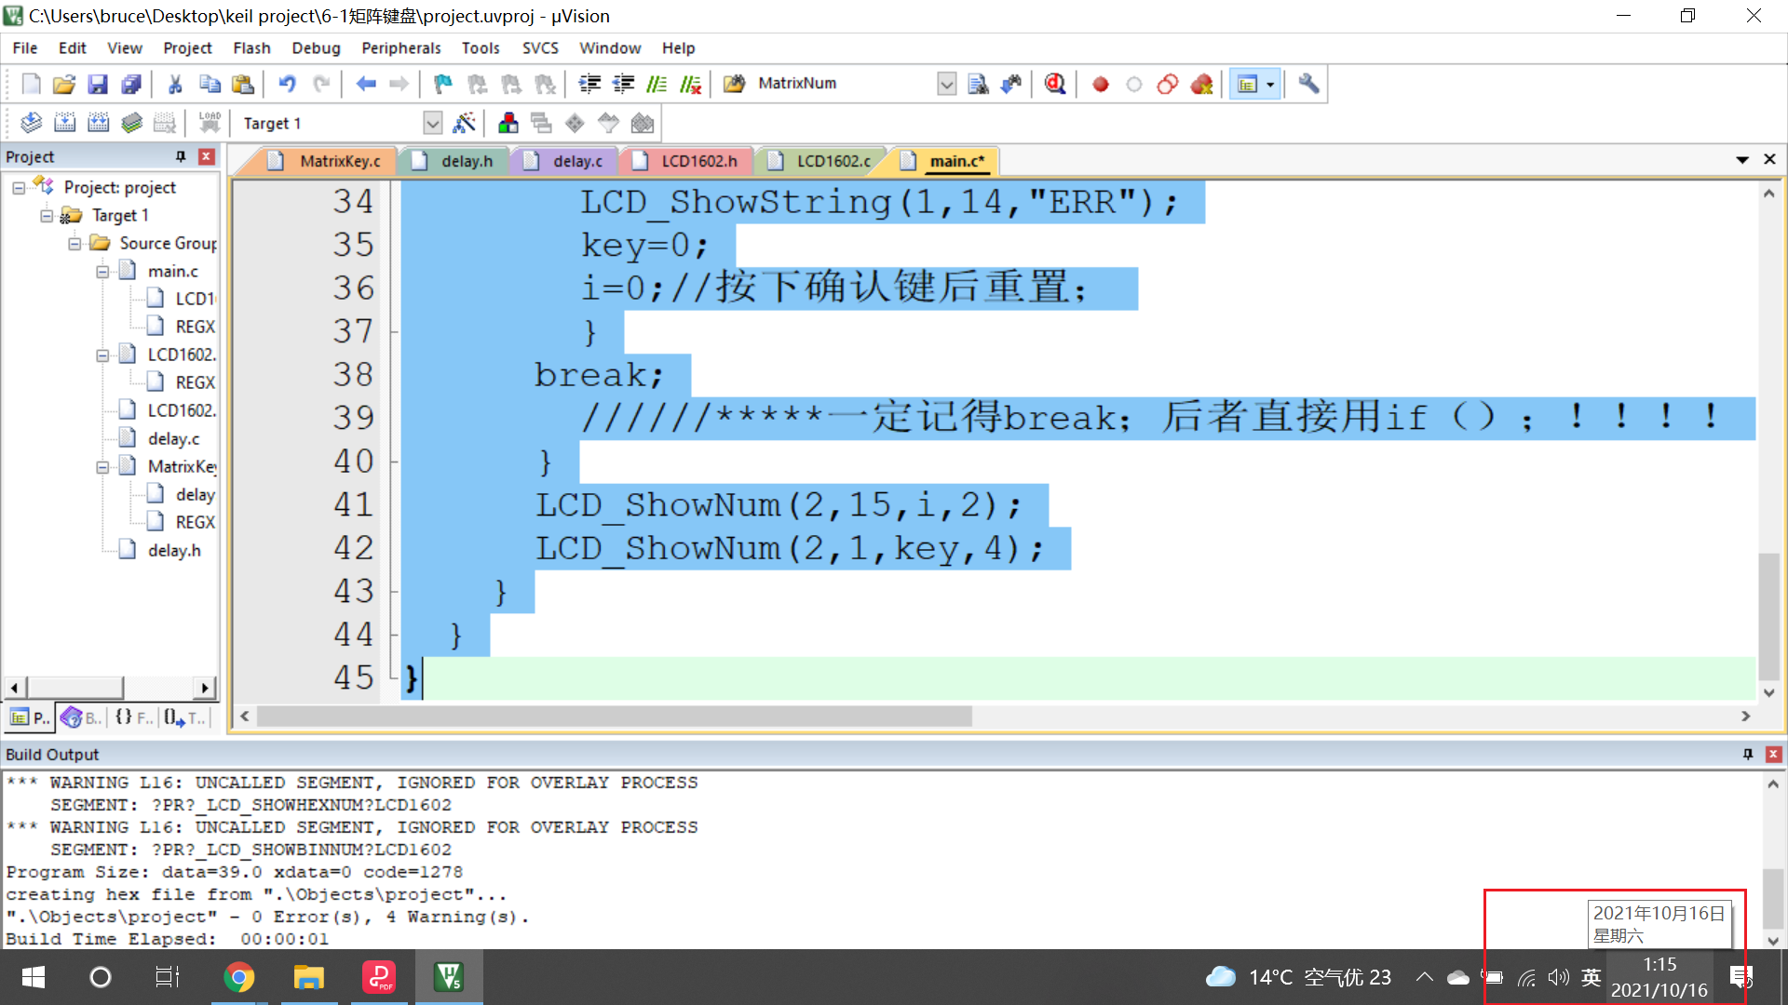Open Options for Target wand icon

click(464, 123)
